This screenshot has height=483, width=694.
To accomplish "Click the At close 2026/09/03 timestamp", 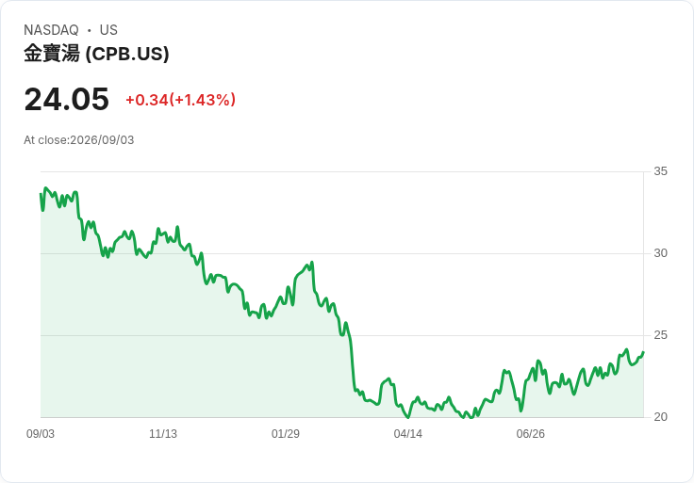I will click(x=79, y=140).
